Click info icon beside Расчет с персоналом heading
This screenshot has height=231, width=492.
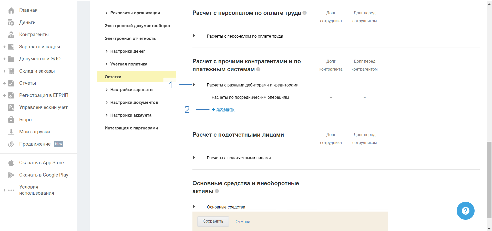click(305, 13)
